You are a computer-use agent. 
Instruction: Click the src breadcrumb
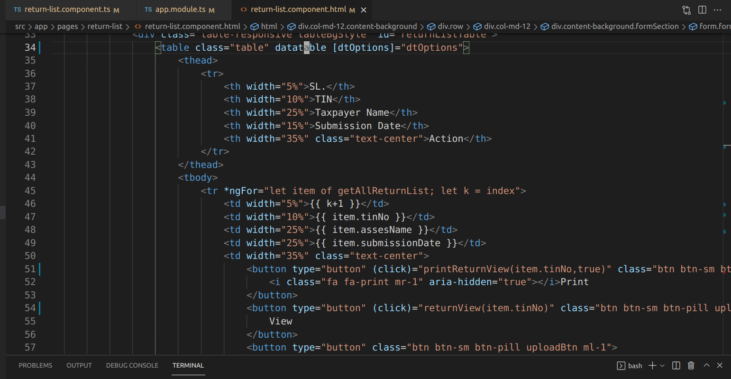point(20,26)
